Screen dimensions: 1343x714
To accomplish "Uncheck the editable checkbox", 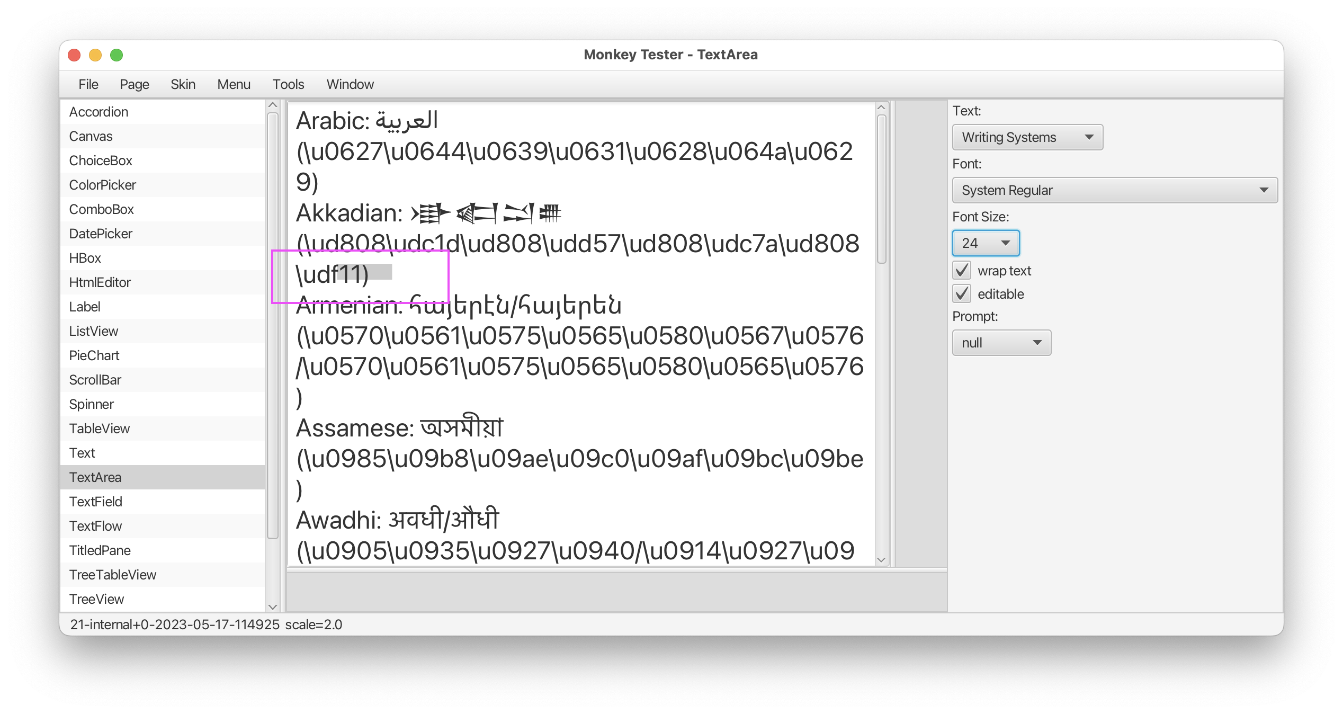I will (x=962, y=294).
